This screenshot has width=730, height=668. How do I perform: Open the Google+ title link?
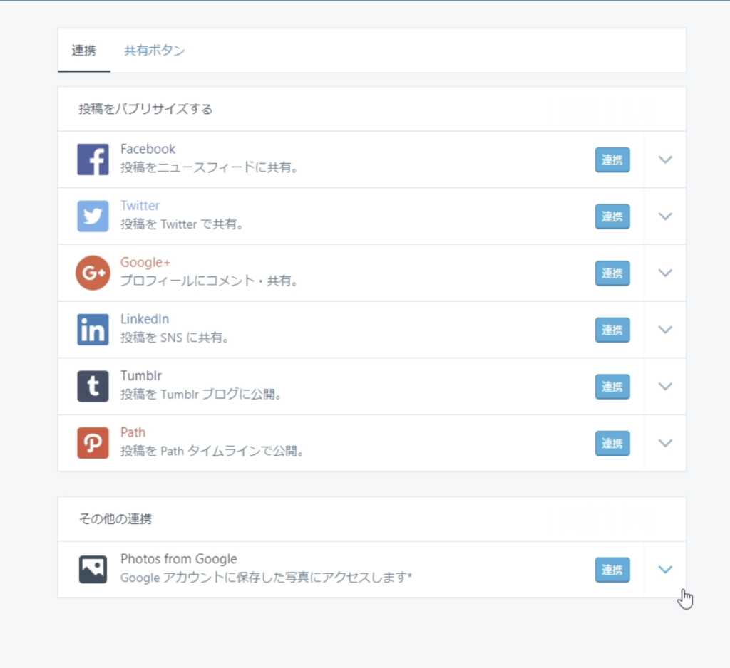tap(145, 262)
